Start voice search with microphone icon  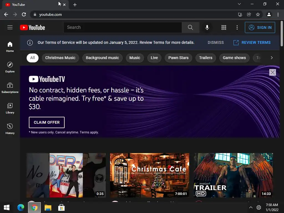pos(207,27)
